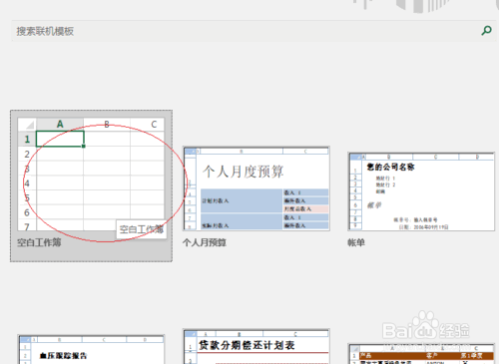Image resolution: width=499 pixels, height=364 pixels.
Task: Click the 个人月预算 caption text
Action: click(205, 242)
